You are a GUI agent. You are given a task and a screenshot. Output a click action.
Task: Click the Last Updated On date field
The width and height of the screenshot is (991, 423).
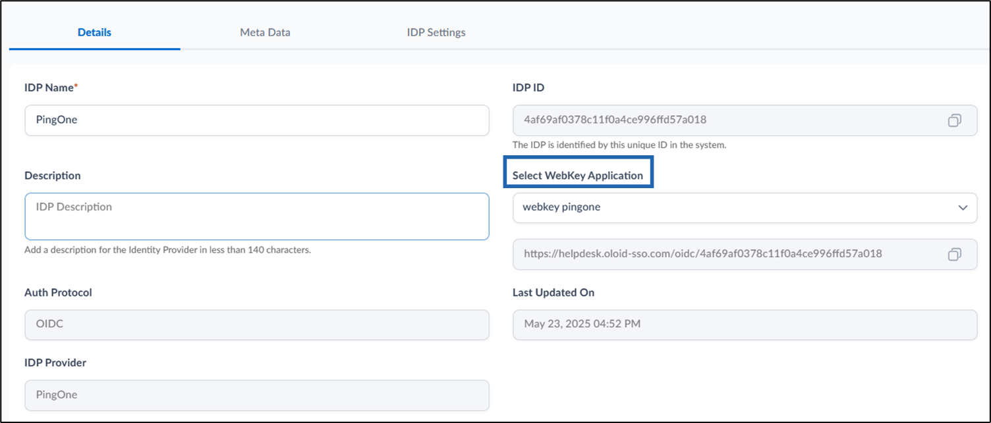pyautogui.click(x=745, y=325)
